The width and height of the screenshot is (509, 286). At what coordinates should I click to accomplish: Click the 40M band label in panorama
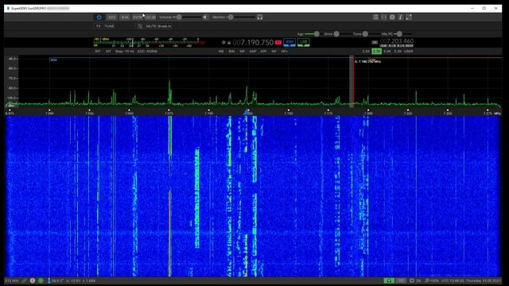pos(53,60)
